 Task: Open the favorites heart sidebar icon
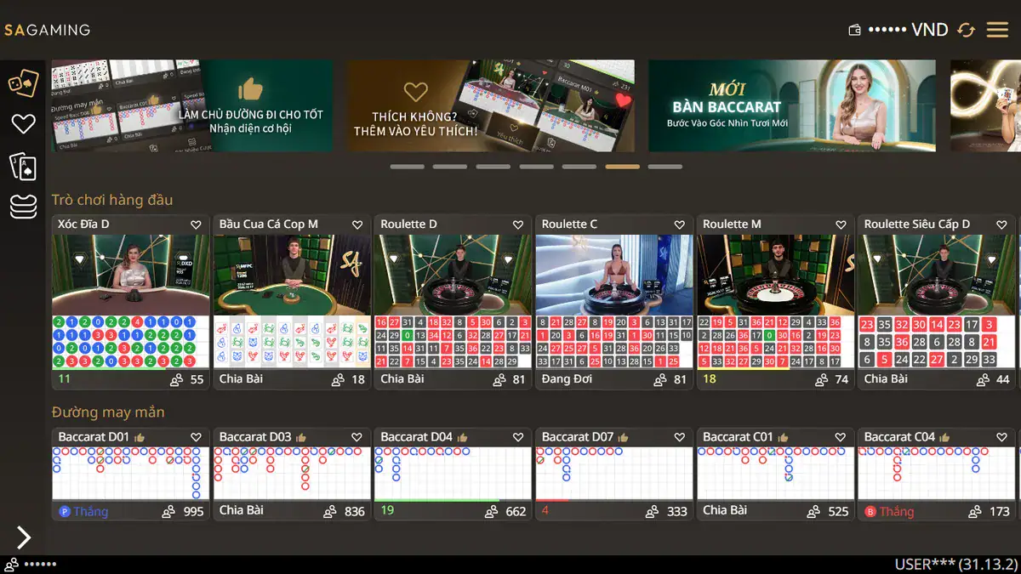click(23, 124)
